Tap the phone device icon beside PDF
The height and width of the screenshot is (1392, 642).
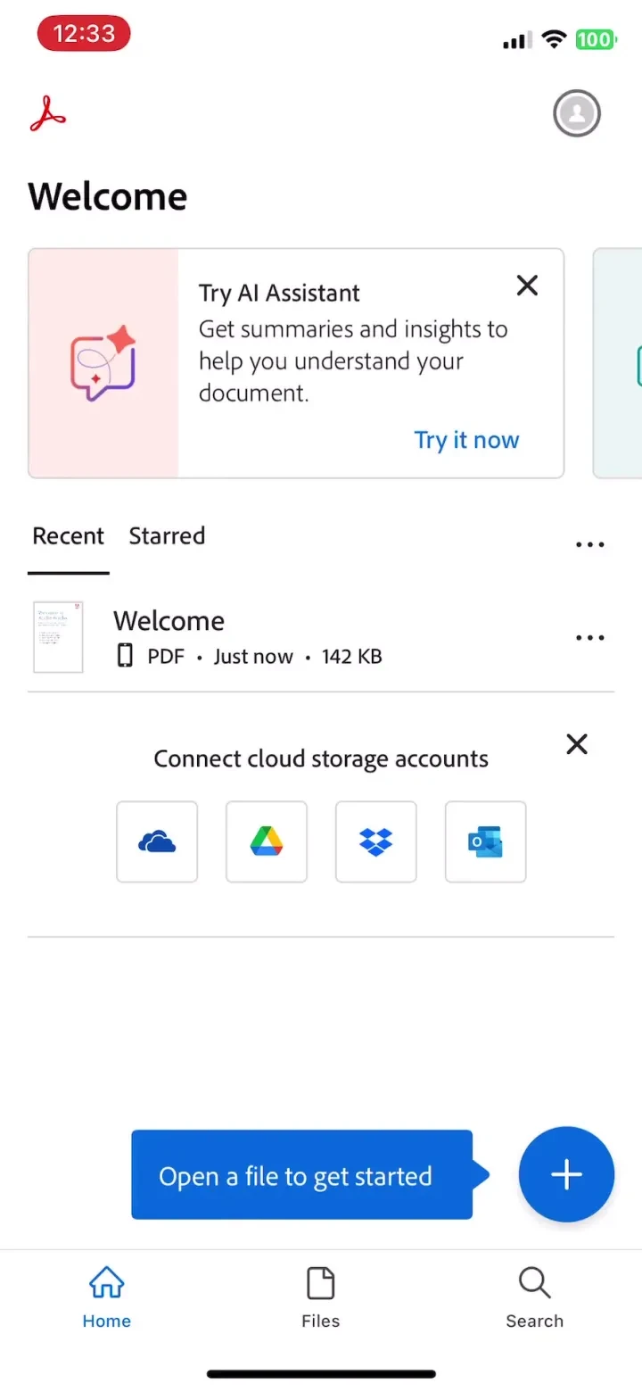coord(126,657)
